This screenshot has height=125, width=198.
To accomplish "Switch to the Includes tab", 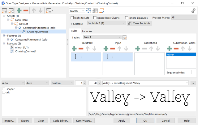I will pos(87,31).
